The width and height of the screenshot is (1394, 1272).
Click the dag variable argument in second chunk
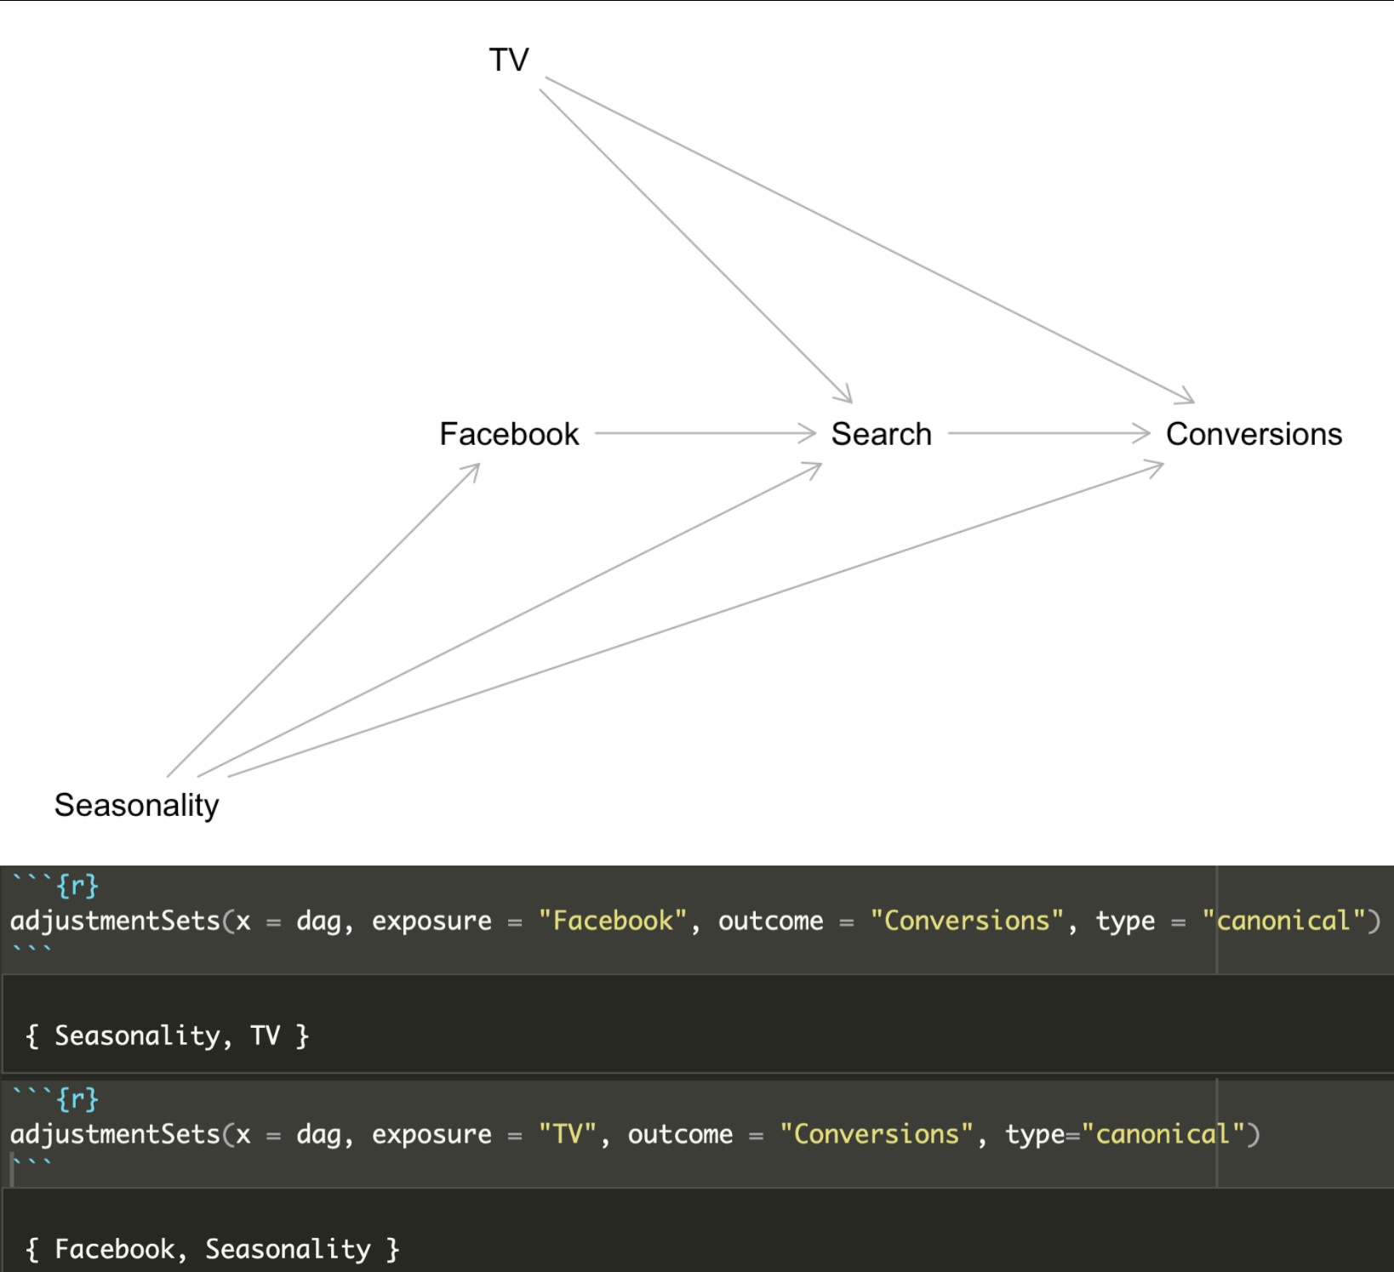[x=318, y=1134]
